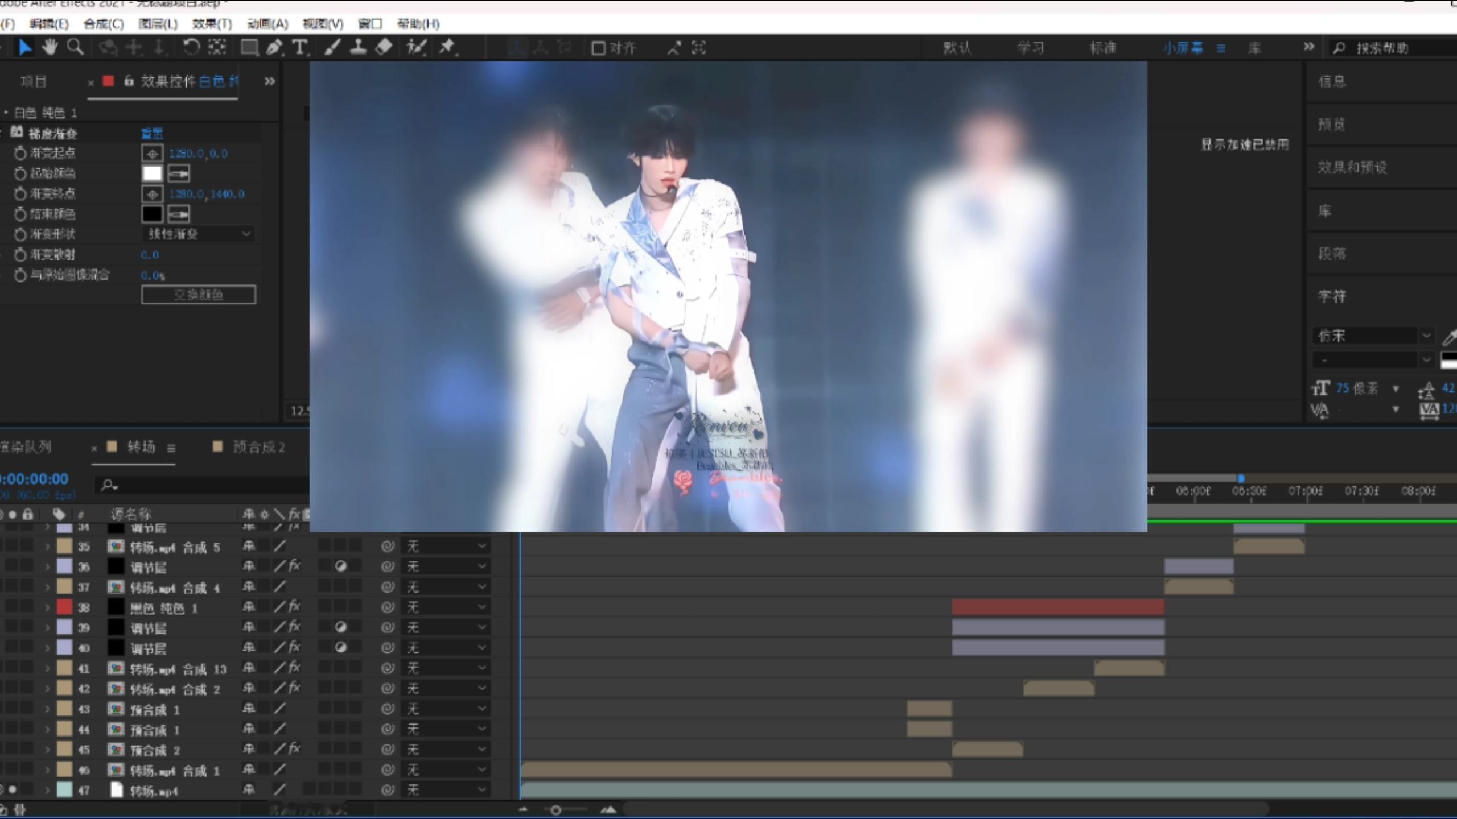Open the 仿宋 font family dropdown
The height and width of the screenshot is (819, 1457).
tap(1373, 336)
